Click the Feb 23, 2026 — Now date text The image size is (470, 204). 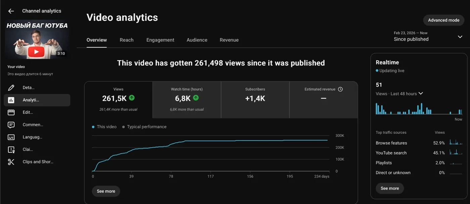(411, 33)
